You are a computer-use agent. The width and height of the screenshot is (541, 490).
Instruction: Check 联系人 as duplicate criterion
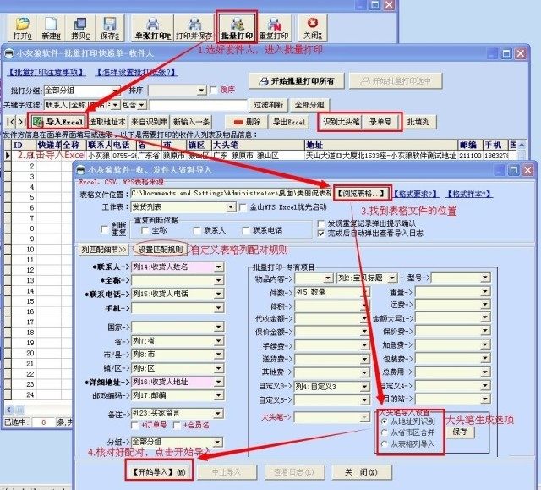(197, 230)
